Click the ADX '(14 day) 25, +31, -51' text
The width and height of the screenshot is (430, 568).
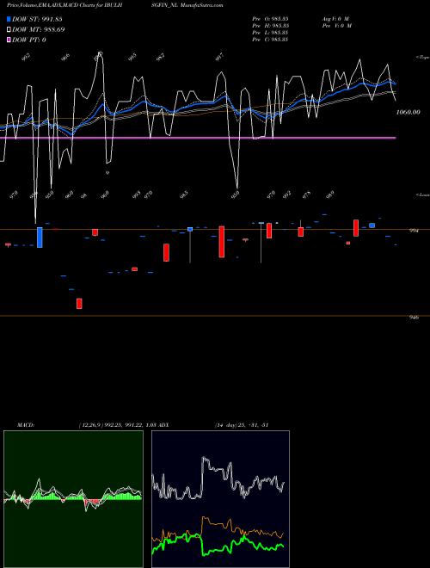coord(242,425)
